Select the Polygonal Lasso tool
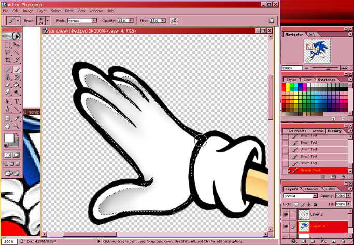354x245 pixels. 8,52
